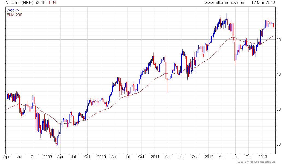Screen dimensions: 301x164
Task: Click the 'Apr' label following 2010
Action: coord(114,157)
